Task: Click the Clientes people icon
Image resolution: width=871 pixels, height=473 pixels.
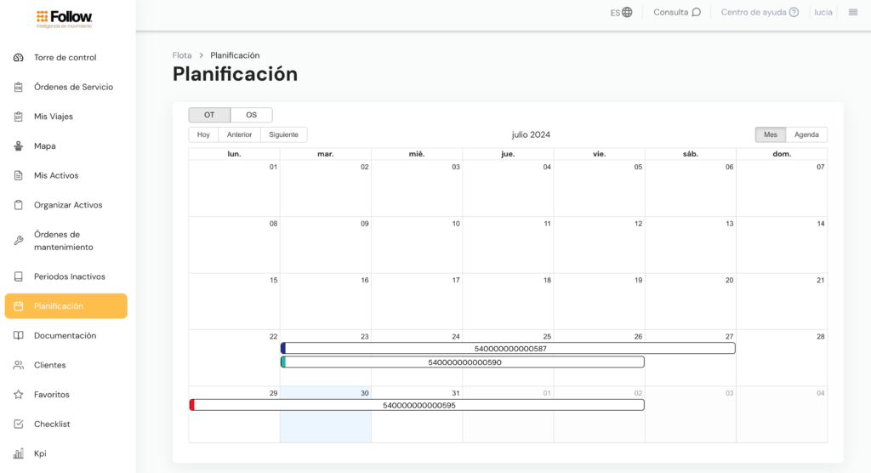Action: tap(18, 365)
